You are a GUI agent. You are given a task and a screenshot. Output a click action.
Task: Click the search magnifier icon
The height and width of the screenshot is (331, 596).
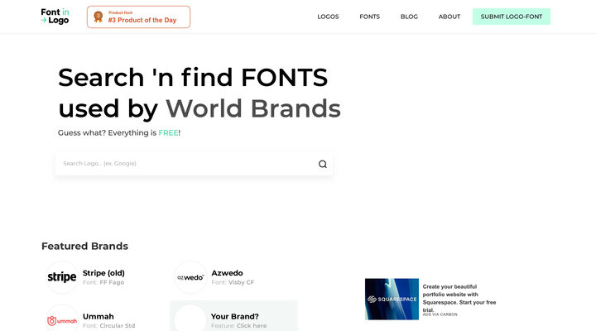322,164
